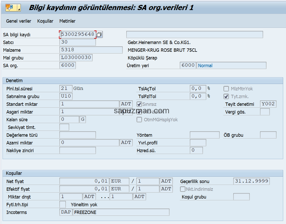This screenshot has width=286, height=224.
Task: Click the Geçerlilik sonu date field
Action: coord(251,181)
